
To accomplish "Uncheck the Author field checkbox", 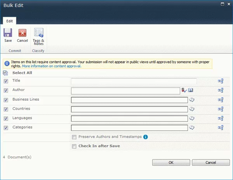I will click(6, 90).
